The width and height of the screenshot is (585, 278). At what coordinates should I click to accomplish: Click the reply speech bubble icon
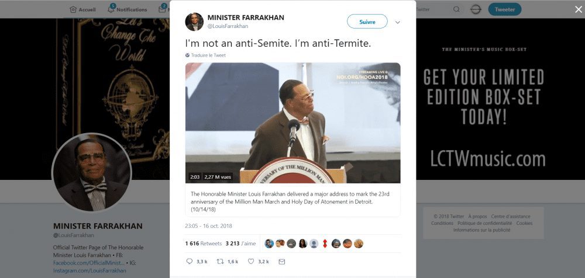pos(189,262)
